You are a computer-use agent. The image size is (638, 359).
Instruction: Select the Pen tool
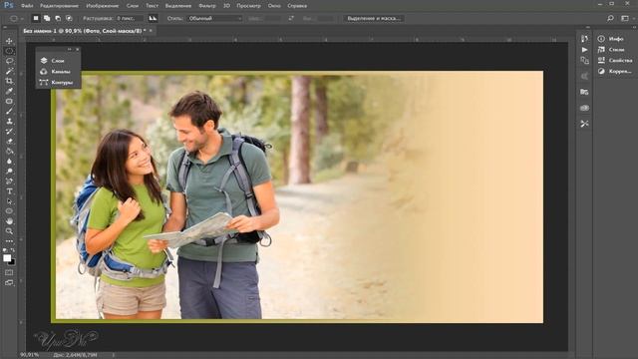point(9,181)
